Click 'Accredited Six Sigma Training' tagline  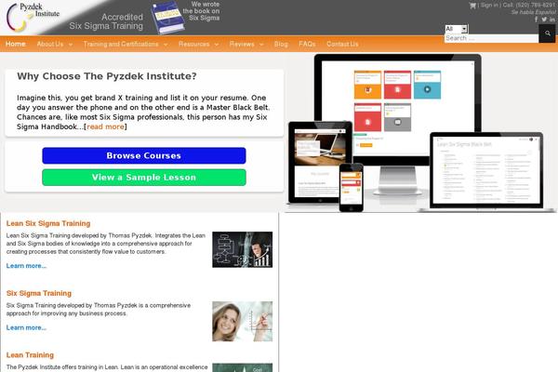tap(106, 21)
